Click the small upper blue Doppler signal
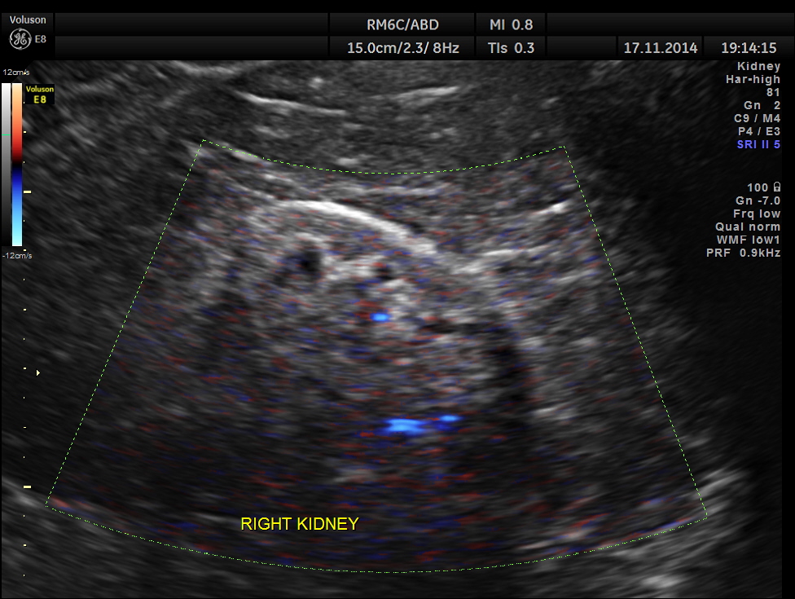795x599 pixels. point(379,315)
